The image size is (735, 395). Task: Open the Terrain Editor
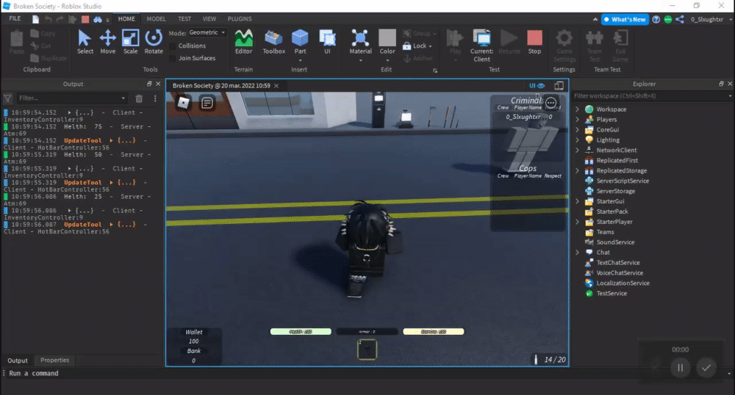point(243,42)
